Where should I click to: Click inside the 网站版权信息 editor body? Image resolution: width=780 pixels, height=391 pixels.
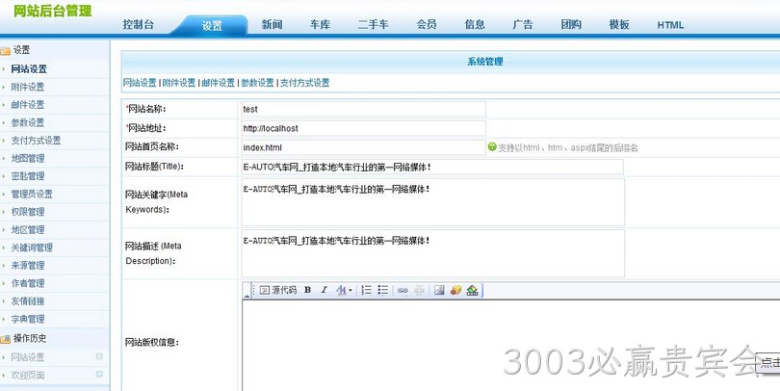click(x=511, y=345)
